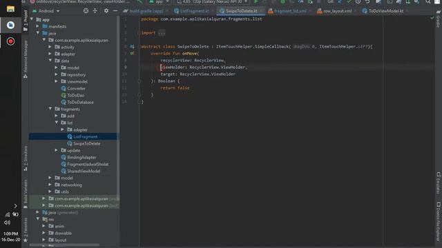Viewport: 442px width, 248px height.
Task: Collapse the res folder
Action: (38, 219)
